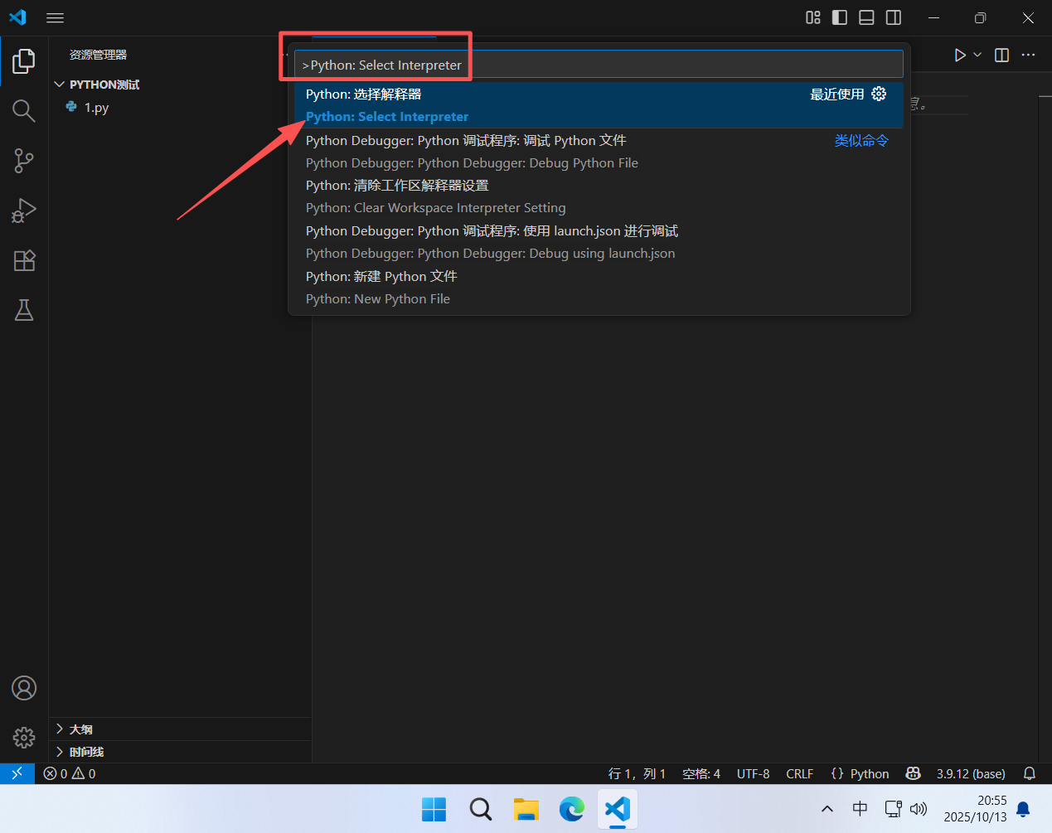This screenshot has width=1052, height=833.
Task: Click the 资源管理器 panel title
Action: point(98,55)
